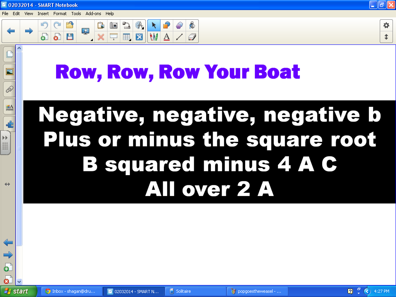The image size is (396, 297).
Task: Click the vertical scrollbar thumb
Action: tap(19, 148)
